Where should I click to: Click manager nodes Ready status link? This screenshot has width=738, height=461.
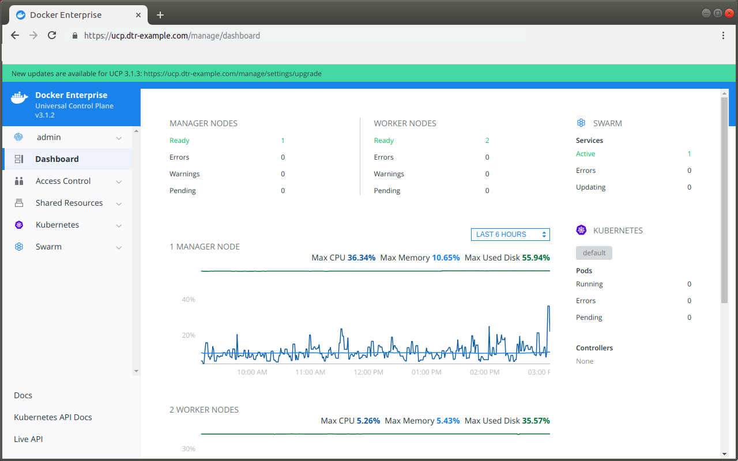pos(179,141)
